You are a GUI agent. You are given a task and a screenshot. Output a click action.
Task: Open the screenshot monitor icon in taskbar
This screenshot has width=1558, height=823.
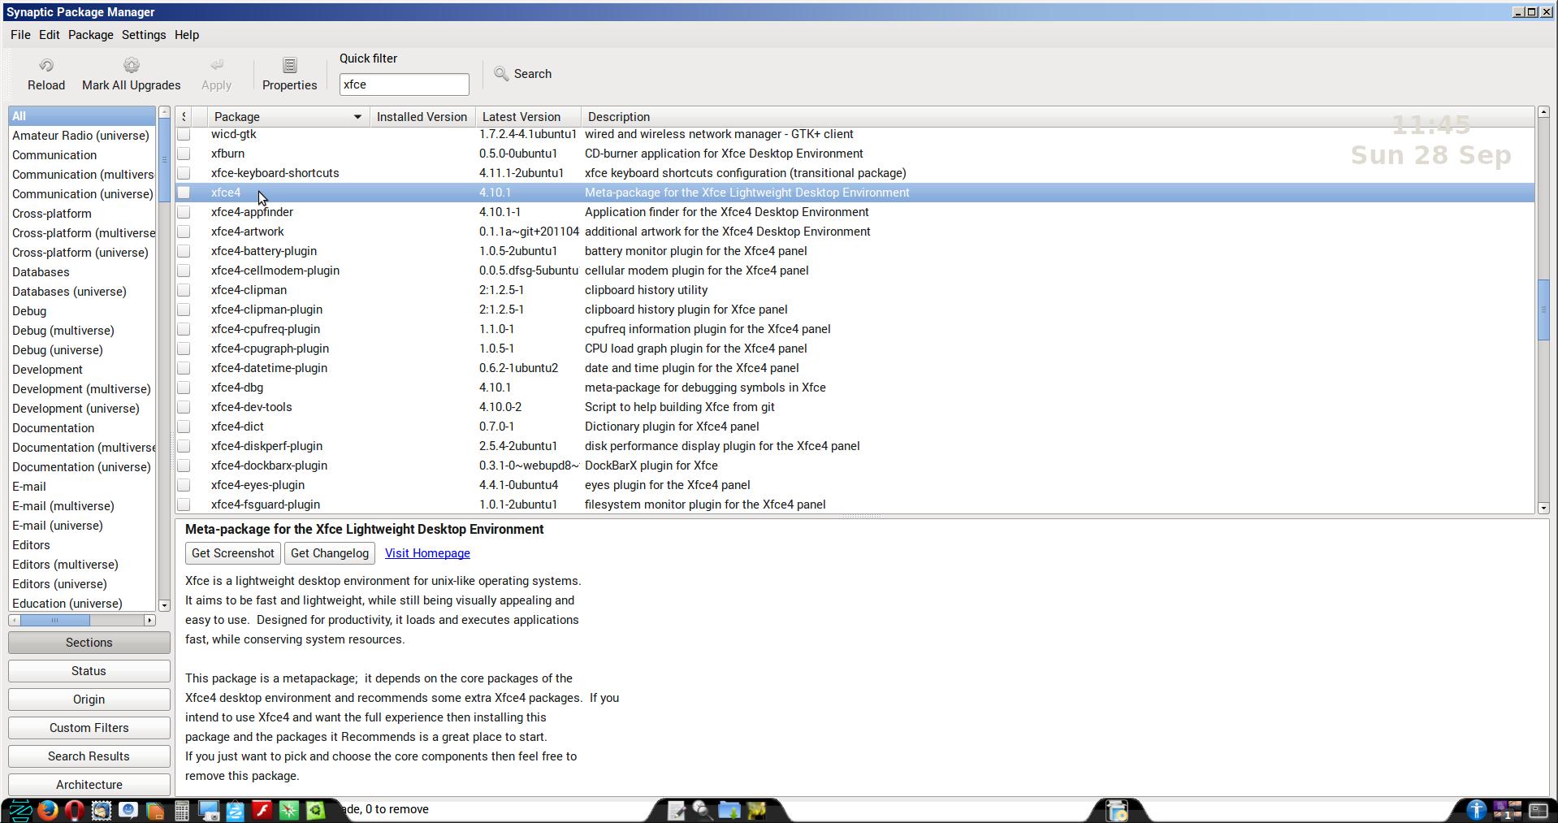(208, 810)
